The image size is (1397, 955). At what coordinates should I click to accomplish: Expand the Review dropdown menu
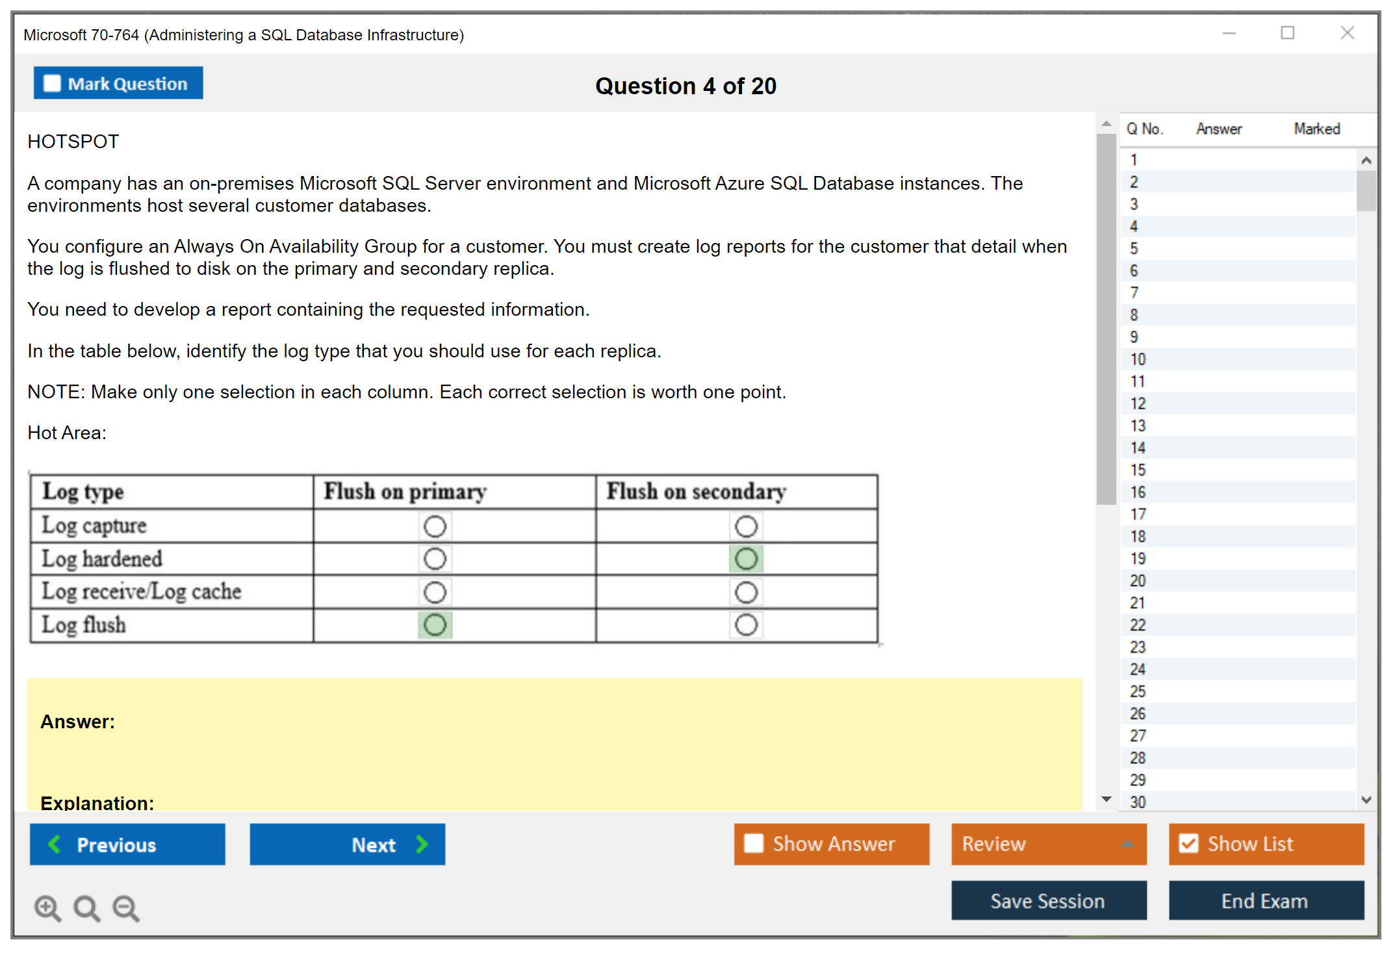[1127, 844]
